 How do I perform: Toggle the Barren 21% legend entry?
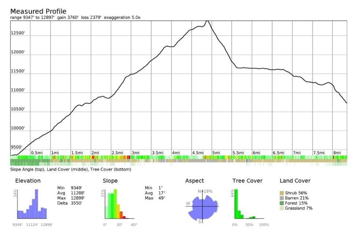[x=296, y=198]
